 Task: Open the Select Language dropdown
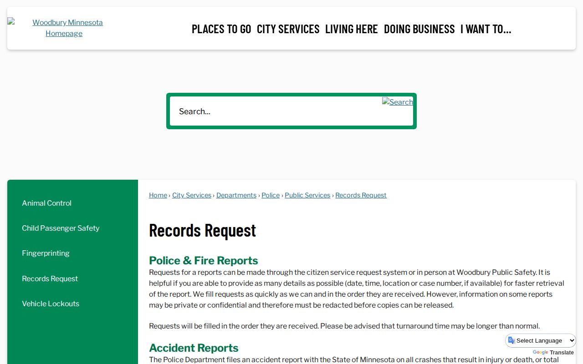tap(541, 340)
